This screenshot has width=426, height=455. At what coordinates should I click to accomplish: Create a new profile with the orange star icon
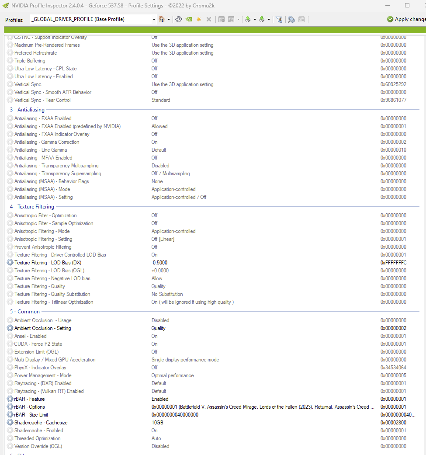click(x=199, y=19)
